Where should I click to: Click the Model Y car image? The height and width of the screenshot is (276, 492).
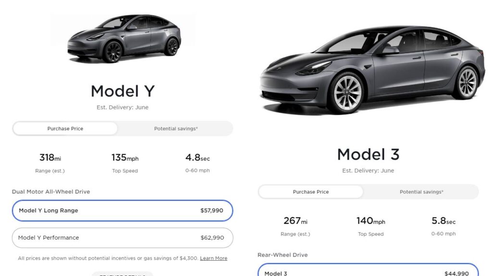(x=124, y=38)
